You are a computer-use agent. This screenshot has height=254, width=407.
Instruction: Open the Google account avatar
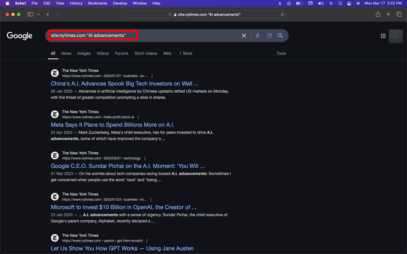click(396, 36)
